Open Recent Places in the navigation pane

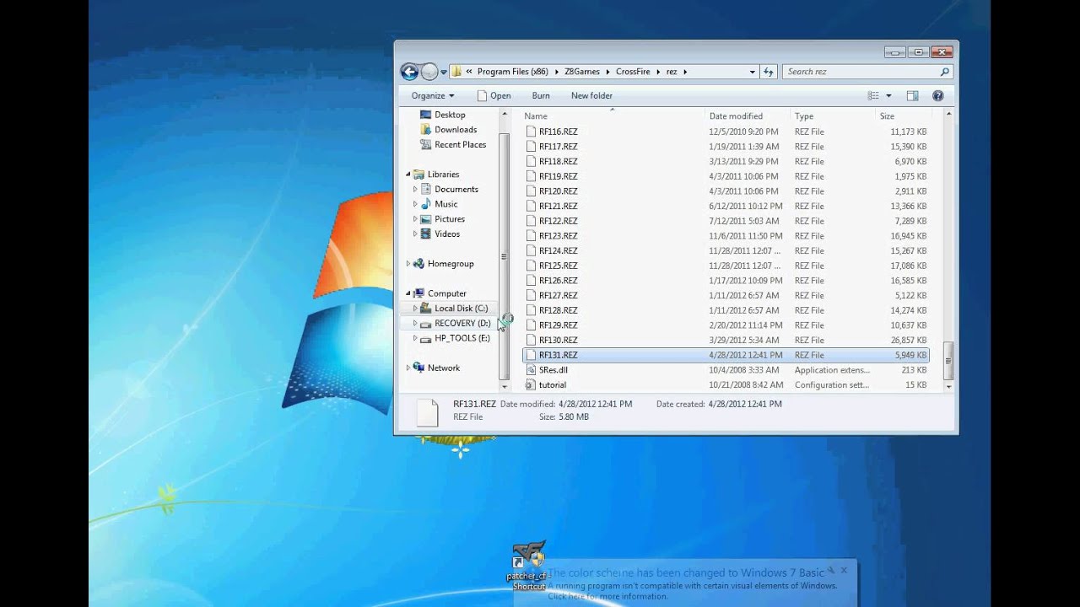tap(460, 145)
